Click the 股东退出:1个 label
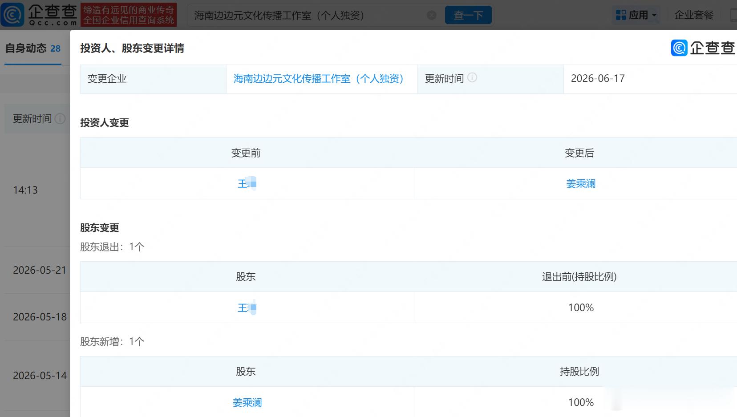The image size is (737, 417). point(112,247)
